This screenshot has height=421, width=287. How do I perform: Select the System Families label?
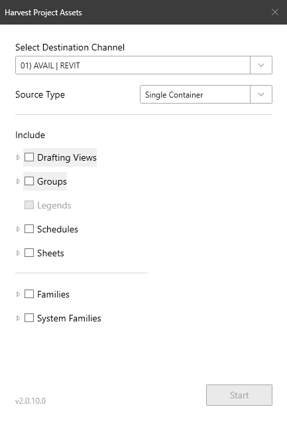coord(69,318)
